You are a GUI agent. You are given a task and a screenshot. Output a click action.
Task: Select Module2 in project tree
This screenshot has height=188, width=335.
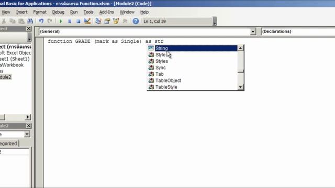[6, 77]
